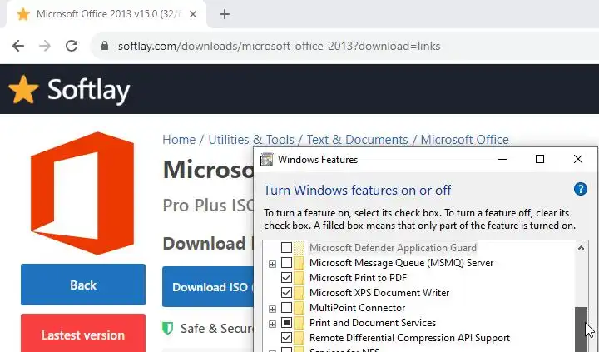The height and width of the screenshot is (352, 599).
Task: Uncheck Microsoft Print to PDF
Action: click(286, 277)
